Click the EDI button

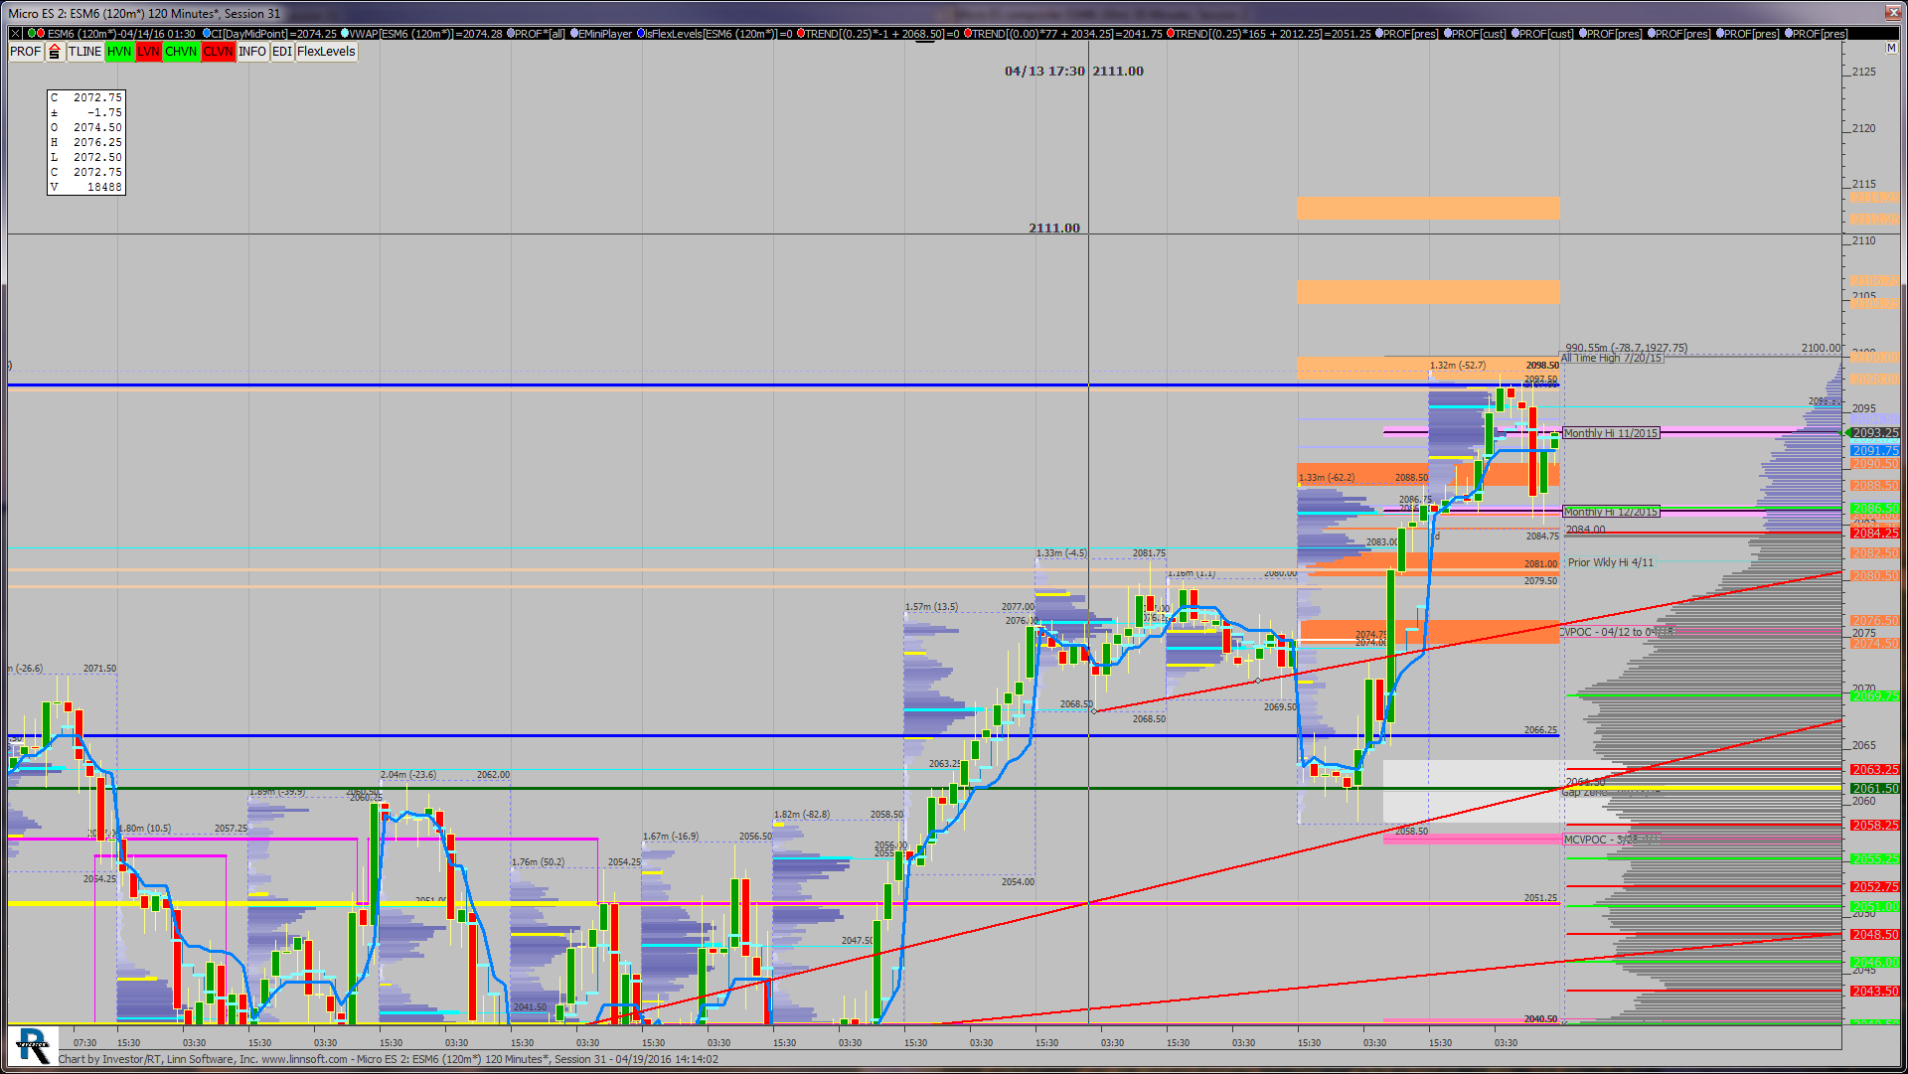point(282,52)
